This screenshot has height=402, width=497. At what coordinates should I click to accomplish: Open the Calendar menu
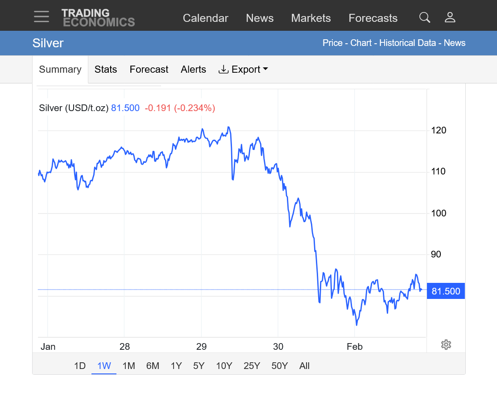[205, 18]
